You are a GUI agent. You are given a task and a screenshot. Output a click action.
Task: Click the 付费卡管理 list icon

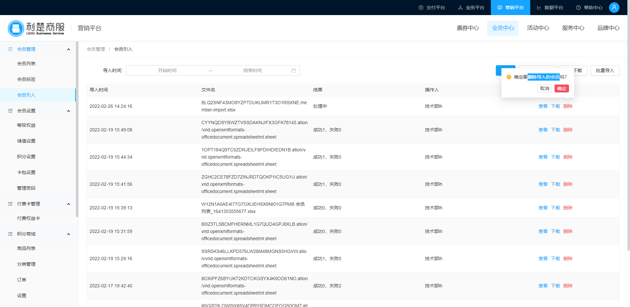(x=10, y=204)
